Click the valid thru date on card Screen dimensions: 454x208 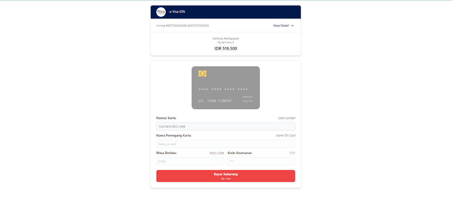[248, 101]
